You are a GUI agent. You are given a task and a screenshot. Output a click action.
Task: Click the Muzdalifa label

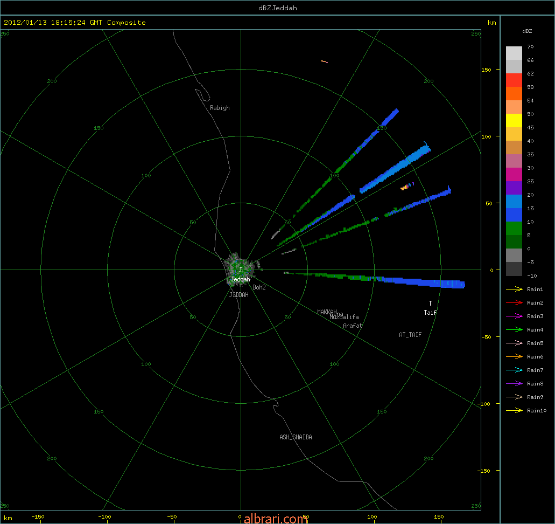click(345, 317)
